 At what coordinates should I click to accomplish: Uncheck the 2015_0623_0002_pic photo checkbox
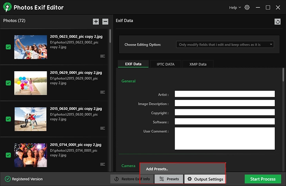click(x=8, y=47)
